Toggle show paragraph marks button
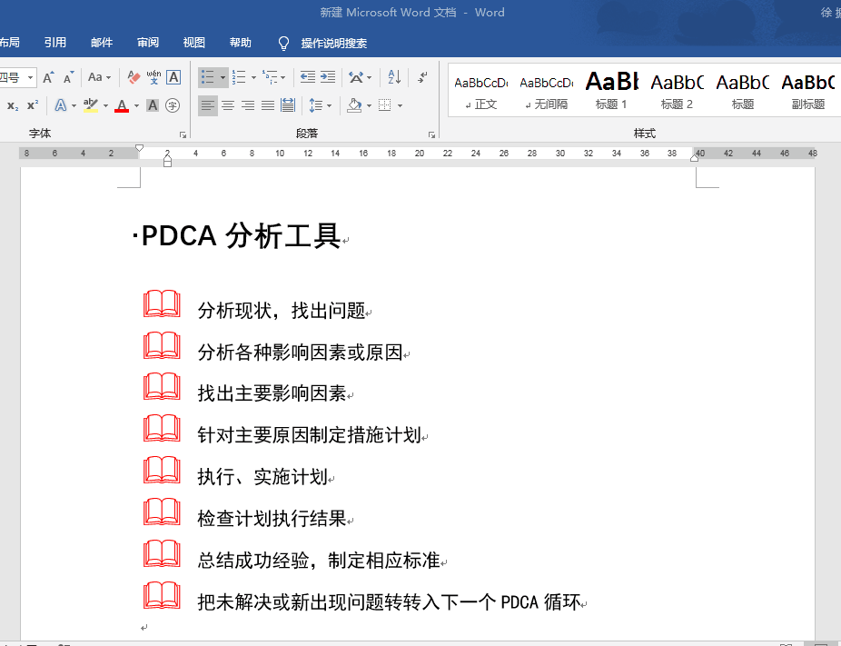The width and height of the screenshot is (841, 646). tap(422, 77)
